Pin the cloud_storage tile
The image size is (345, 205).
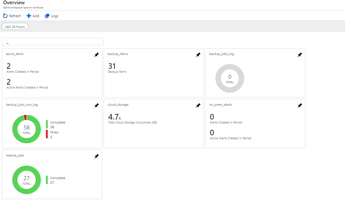[198, 105]
